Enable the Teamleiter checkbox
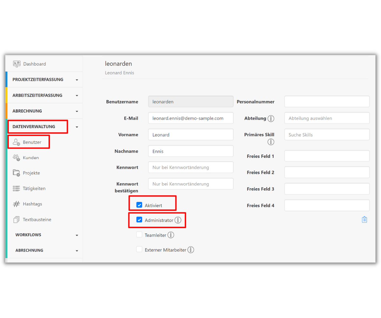 [x=139, y=235]
